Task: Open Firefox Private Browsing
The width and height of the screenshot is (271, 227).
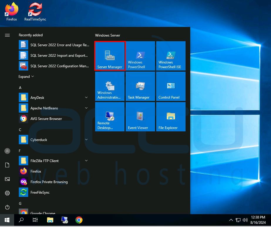Action: 54,182
